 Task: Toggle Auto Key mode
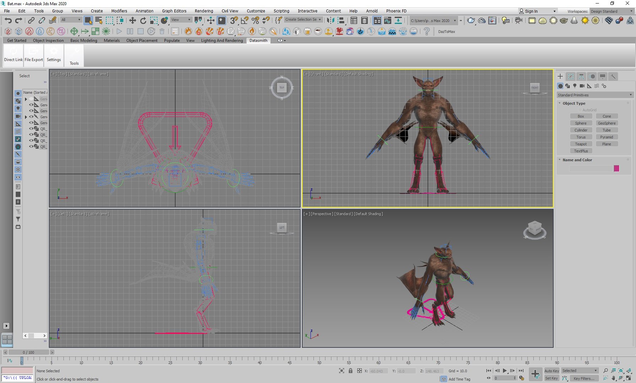coord(551,371)
